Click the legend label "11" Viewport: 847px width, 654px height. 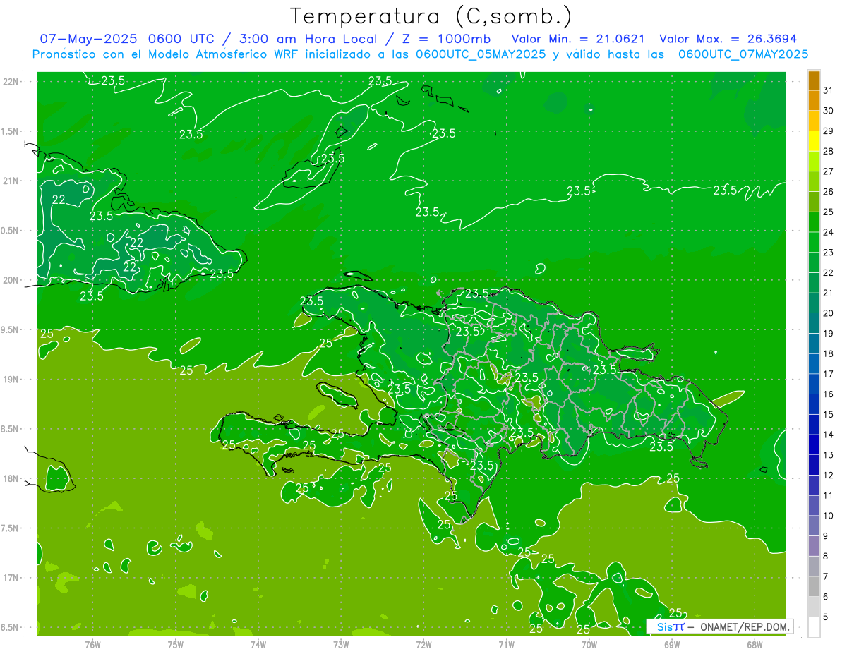coord(828,496)
